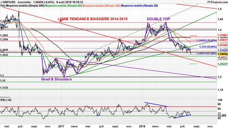
Task: Click the 1,1525 support level label
Action: tap(4, 88)
